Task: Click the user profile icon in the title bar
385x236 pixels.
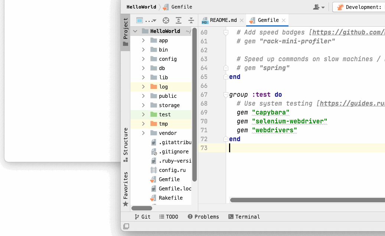Action: pos(316,7)
